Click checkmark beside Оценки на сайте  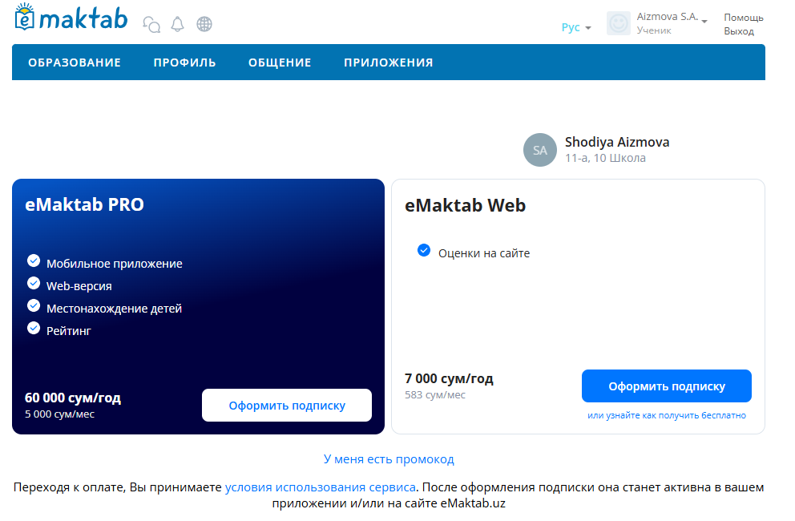[424, 251]
